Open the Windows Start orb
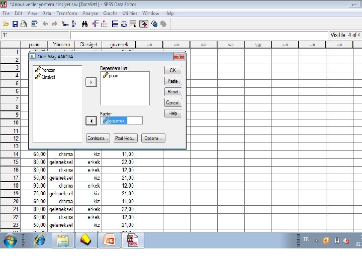 (x=10, y=240)
